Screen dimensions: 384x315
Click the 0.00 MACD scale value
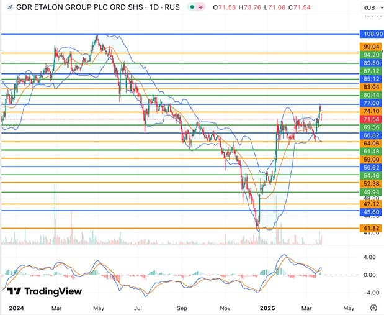coord(369,275)
